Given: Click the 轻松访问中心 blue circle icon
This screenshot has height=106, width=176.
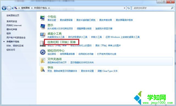Looking at the screenshot, I should [x=43, y=52].
